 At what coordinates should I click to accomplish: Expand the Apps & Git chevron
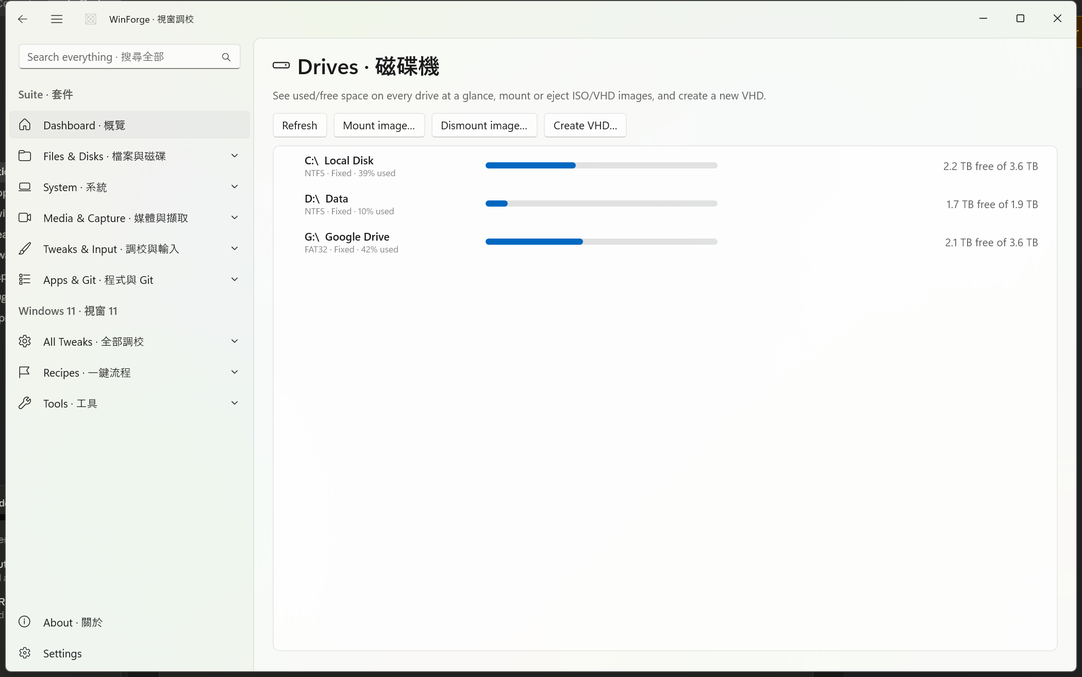[235, 279]
